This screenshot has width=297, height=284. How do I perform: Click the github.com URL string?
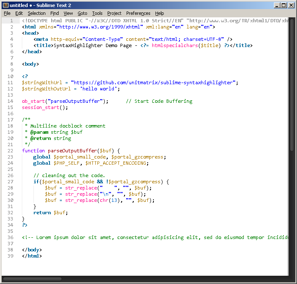click(x=153, y=83)
